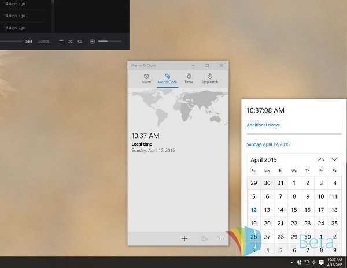Go to next month with the down chevron

(334, 159)
